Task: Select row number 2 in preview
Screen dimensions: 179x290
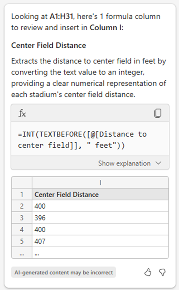Action: [22, 206]
